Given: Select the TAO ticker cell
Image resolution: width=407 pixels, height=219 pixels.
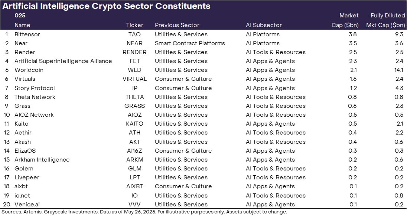Looking at the screenshot, I should tap(134, 34).
